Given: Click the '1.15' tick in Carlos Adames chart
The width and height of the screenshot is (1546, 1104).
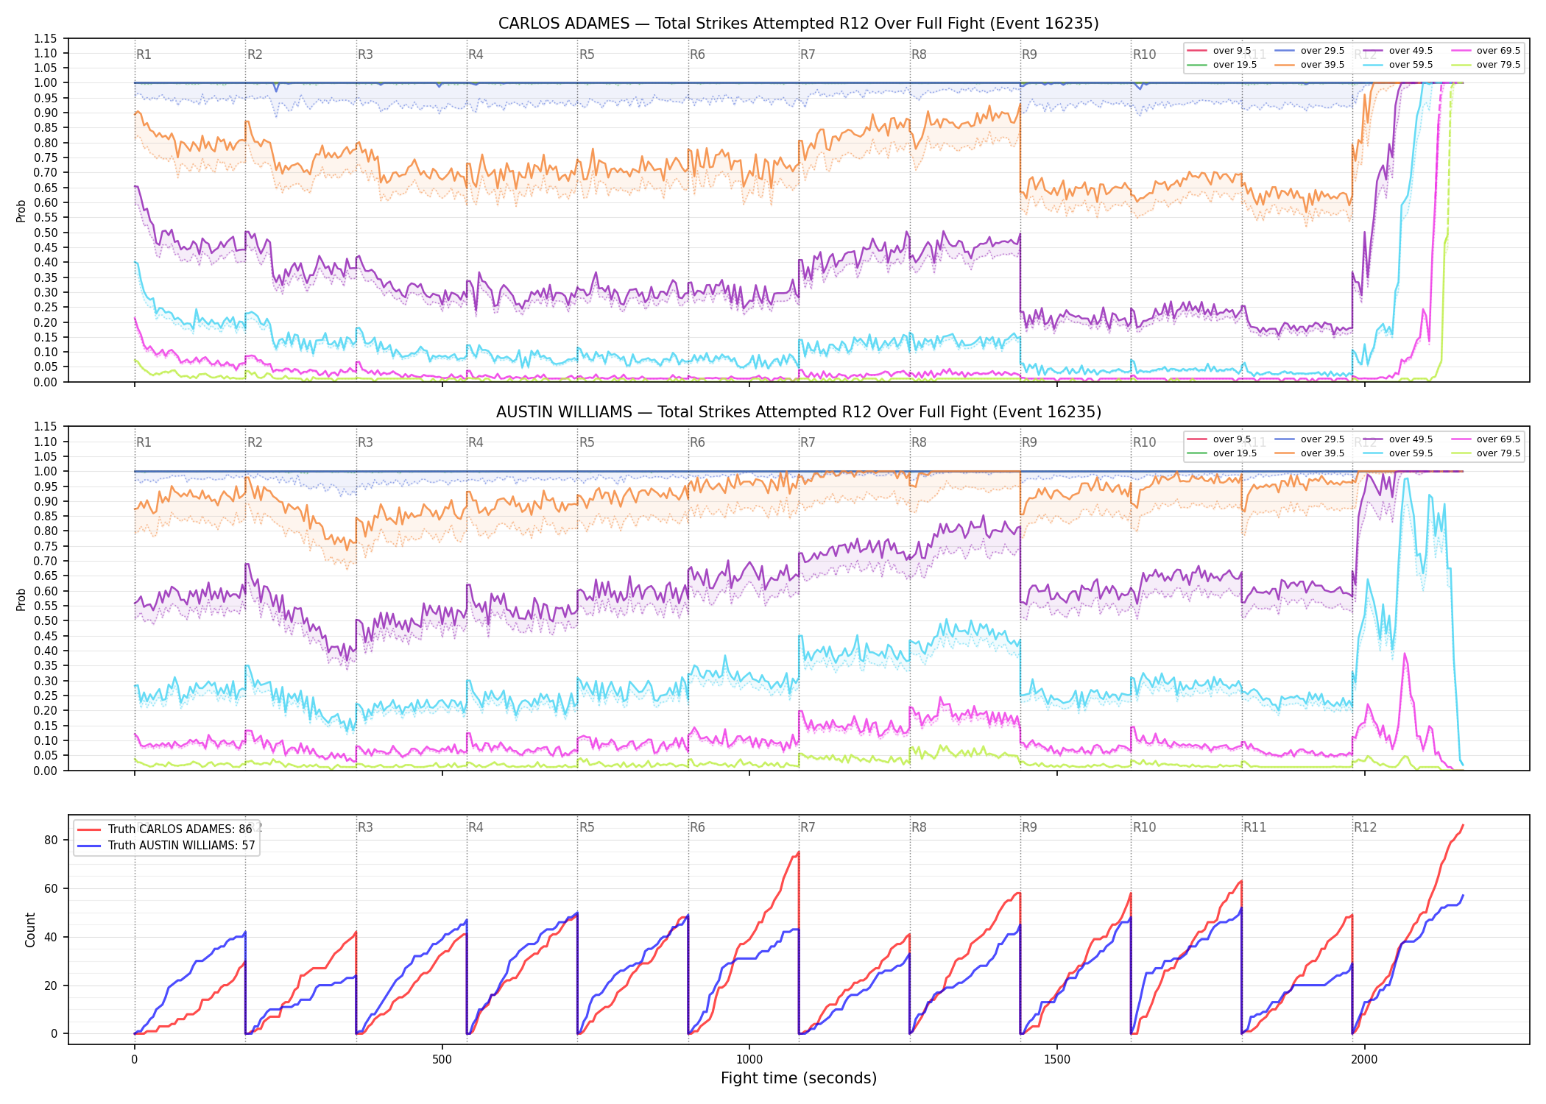Looking at the screenshot, I should coord(46,38).
